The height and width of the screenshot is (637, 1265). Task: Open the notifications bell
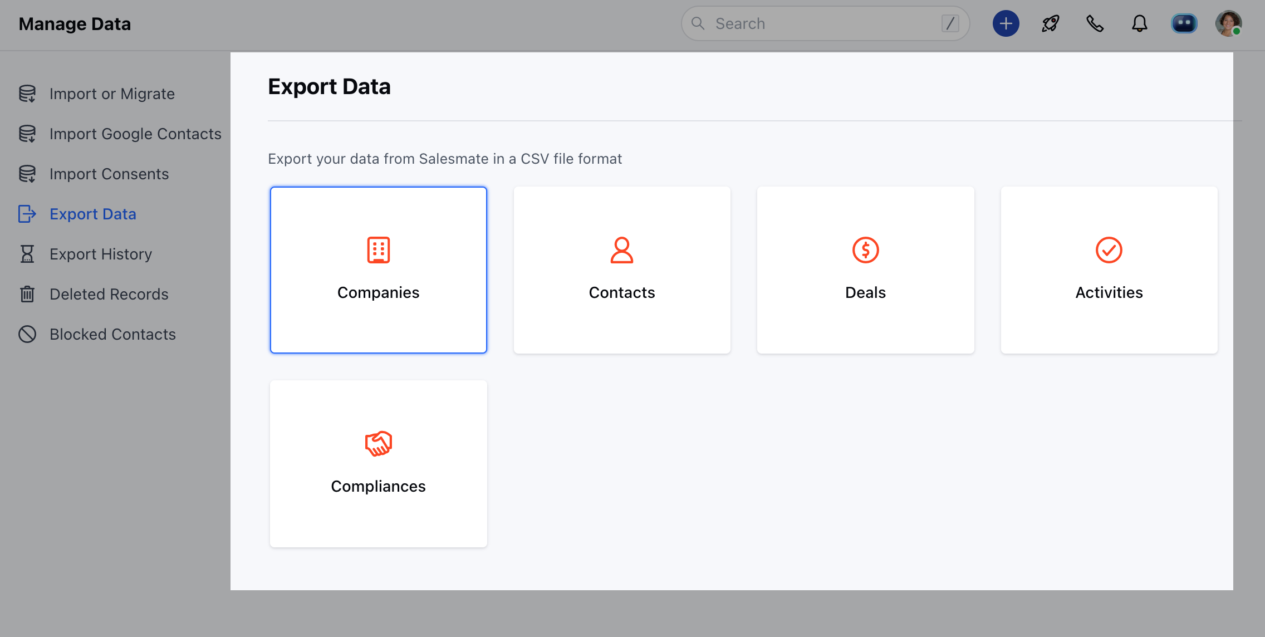click(1139, 23)
